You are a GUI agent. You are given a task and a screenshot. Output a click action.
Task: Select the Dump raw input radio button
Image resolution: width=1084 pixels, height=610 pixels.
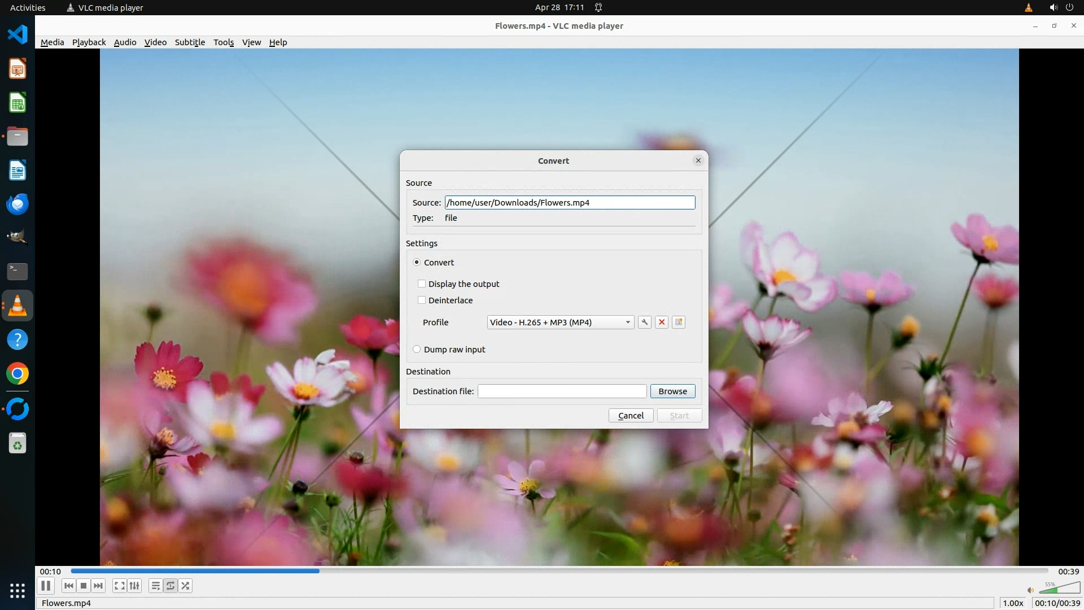417,349
